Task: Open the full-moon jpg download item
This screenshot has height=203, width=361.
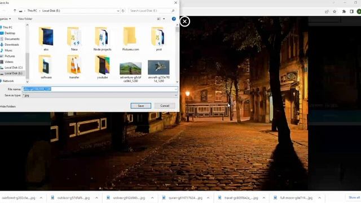Action: click(x=293, y=198)
